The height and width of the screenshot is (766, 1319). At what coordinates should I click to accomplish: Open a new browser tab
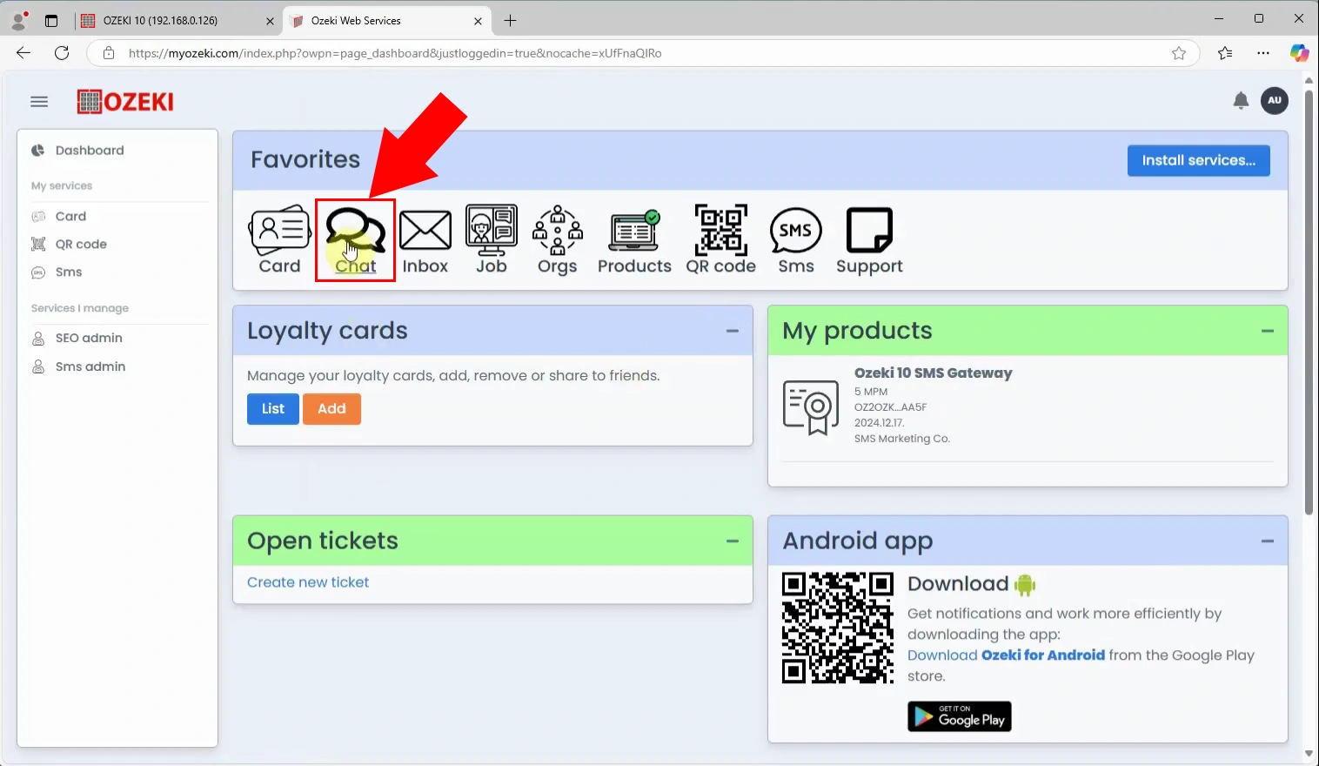(x=510, y=20)
